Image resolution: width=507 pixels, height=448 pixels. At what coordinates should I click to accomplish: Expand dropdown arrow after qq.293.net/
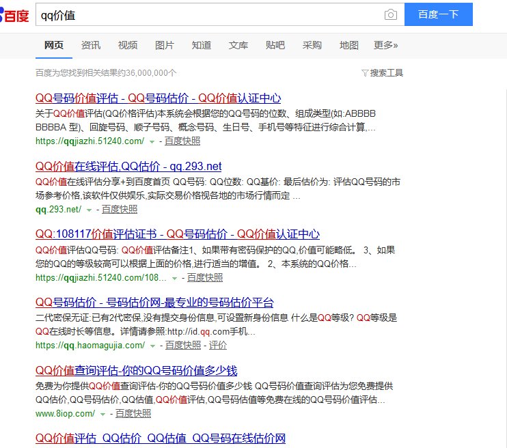pos(90,210)
